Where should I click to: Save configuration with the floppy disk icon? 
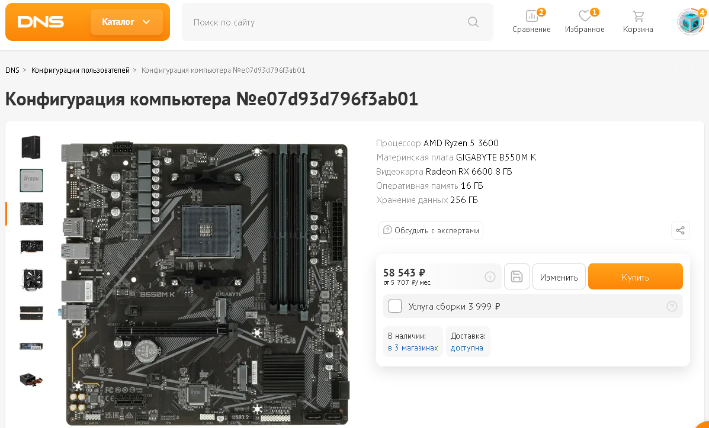517,276
